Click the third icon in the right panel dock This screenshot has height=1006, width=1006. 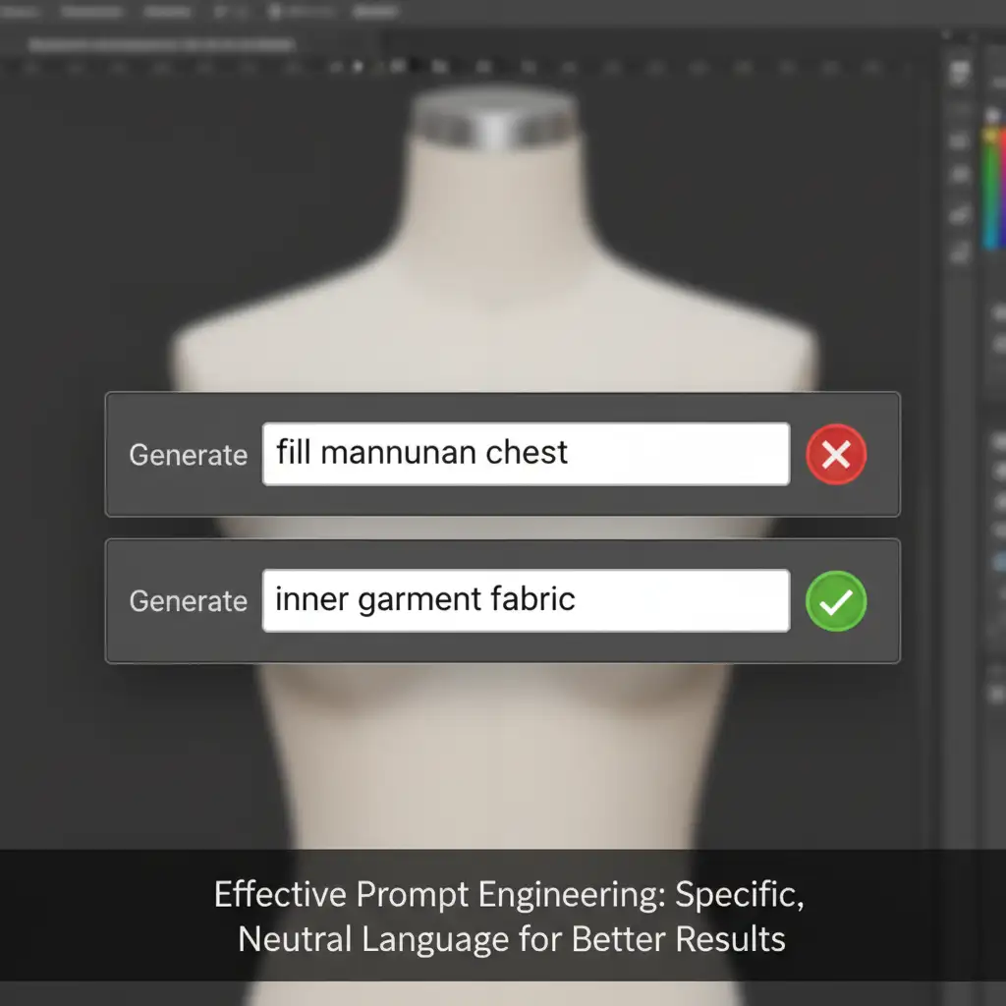(x=959, y=177)
